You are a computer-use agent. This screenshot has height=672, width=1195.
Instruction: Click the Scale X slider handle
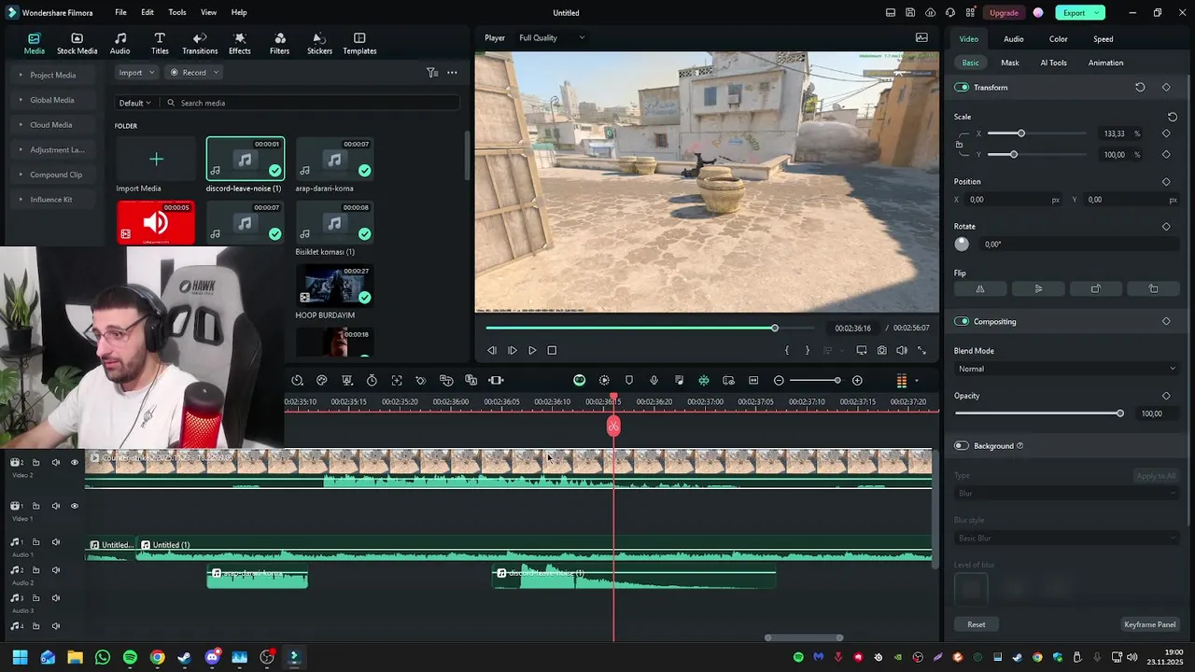click(x=1020, y=133)
